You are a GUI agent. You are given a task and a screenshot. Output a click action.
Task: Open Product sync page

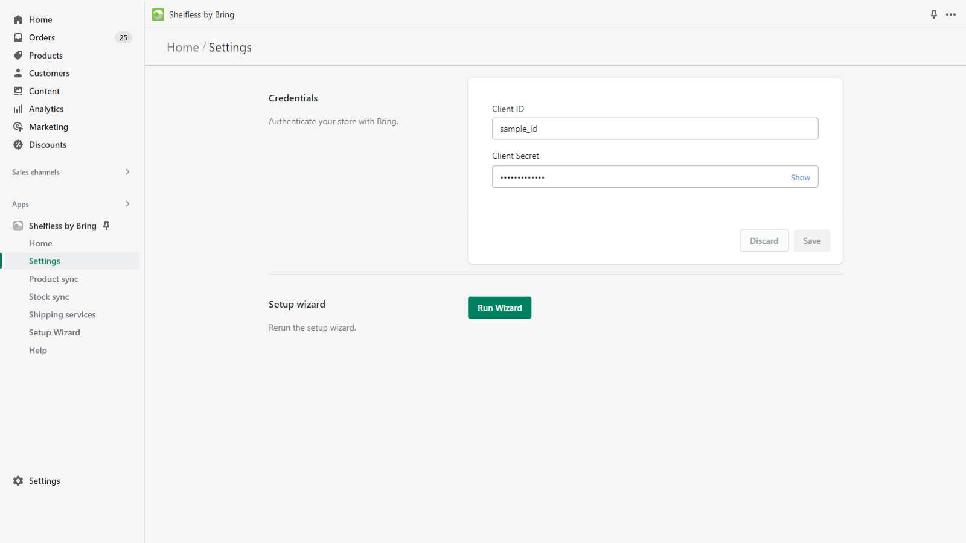click(54, 279)
